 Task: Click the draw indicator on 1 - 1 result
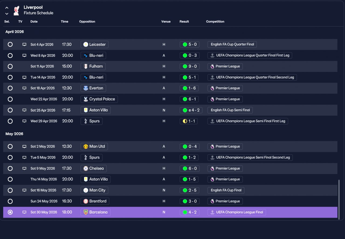click(x=185, y=121)
